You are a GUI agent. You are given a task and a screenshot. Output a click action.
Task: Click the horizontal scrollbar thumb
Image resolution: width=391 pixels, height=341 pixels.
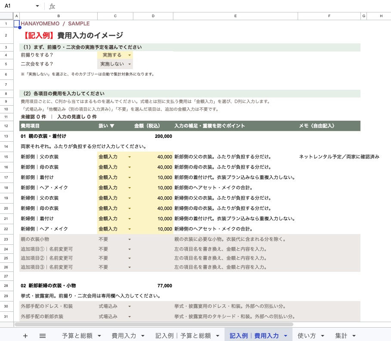[x=154, y=324]
